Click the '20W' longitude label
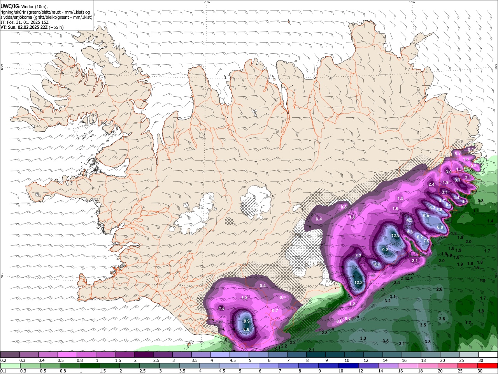The width and height of the screenshot is (498, 374). tap(207, 2)
